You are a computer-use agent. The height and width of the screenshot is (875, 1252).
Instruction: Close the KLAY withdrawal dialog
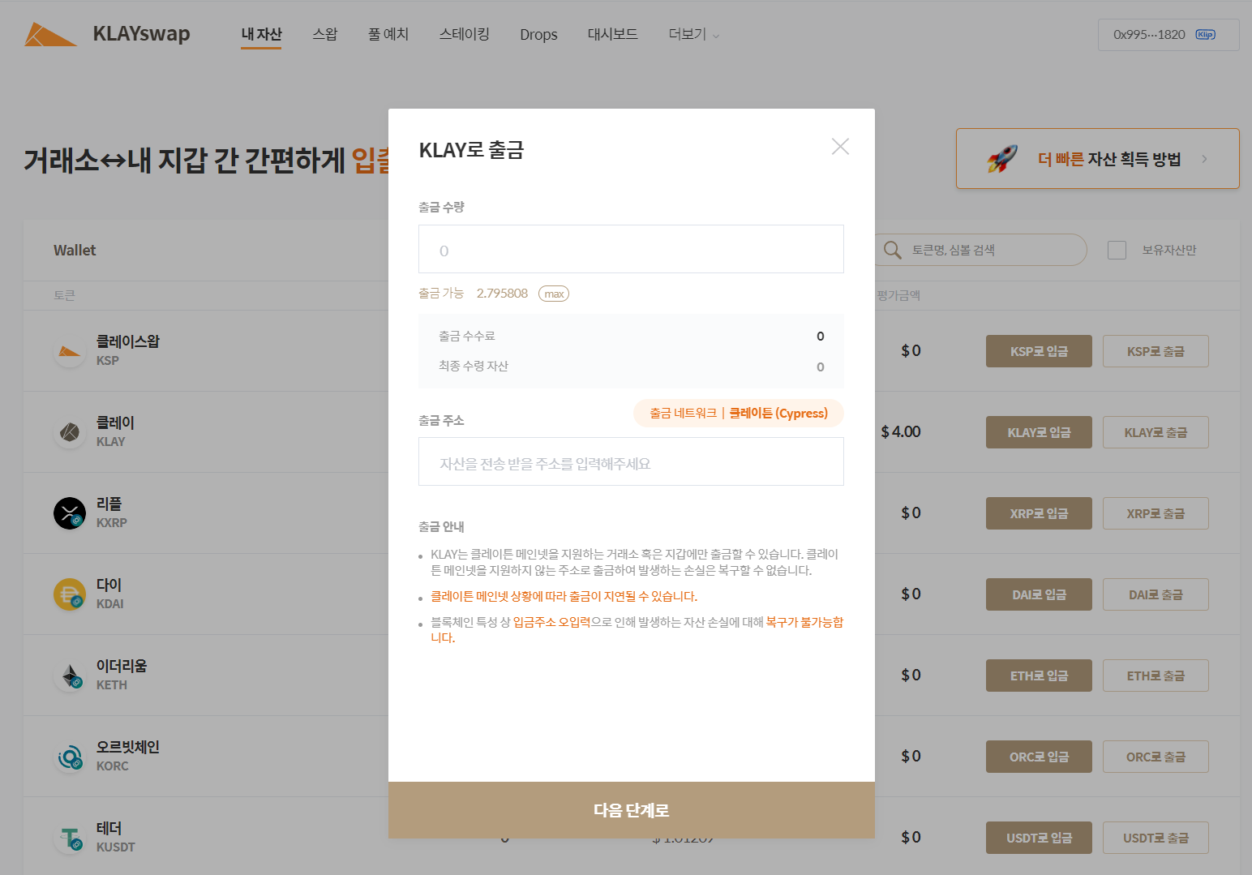pyautogui.click(x=840, y=146)
